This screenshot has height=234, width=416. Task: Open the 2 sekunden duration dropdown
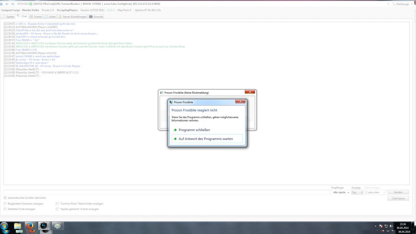(375, 192)
